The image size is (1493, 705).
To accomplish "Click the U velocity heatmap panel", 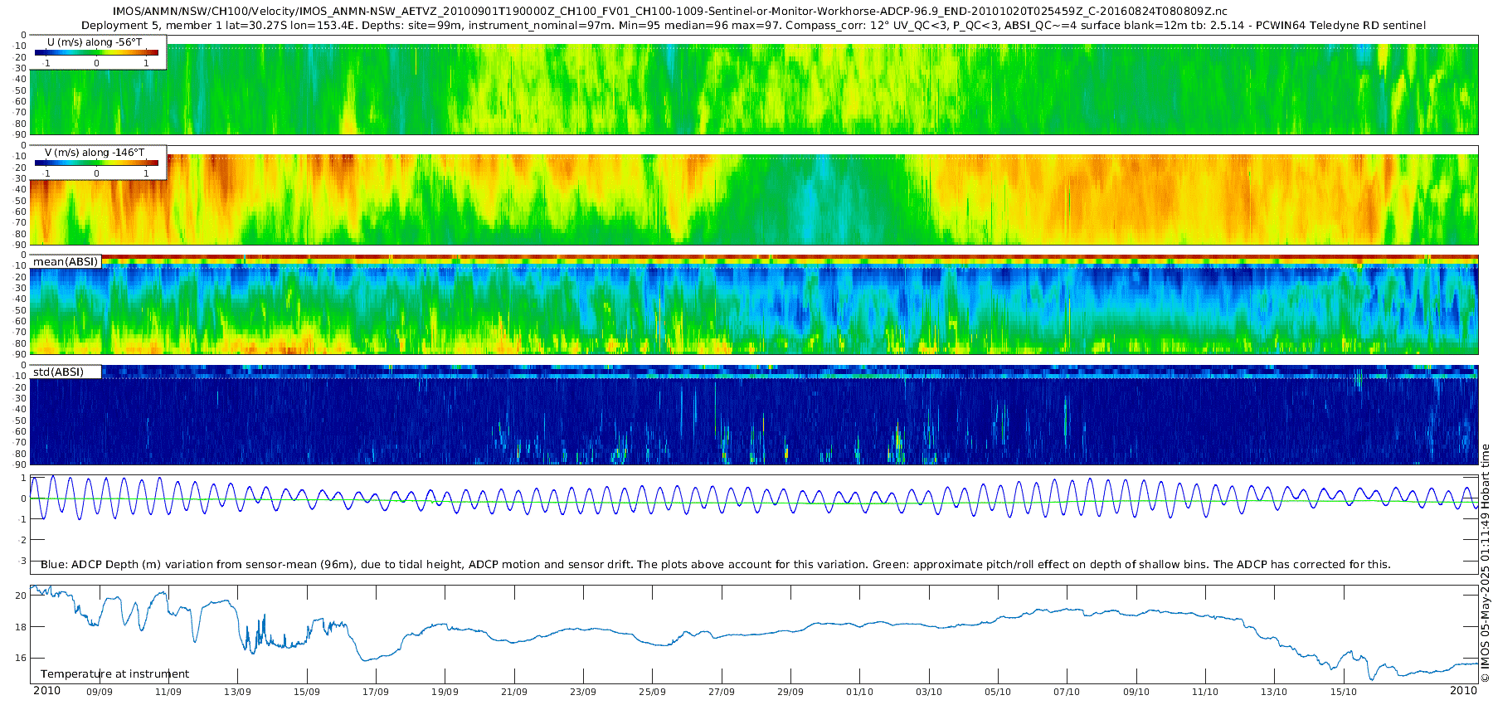I will point(754,85).
